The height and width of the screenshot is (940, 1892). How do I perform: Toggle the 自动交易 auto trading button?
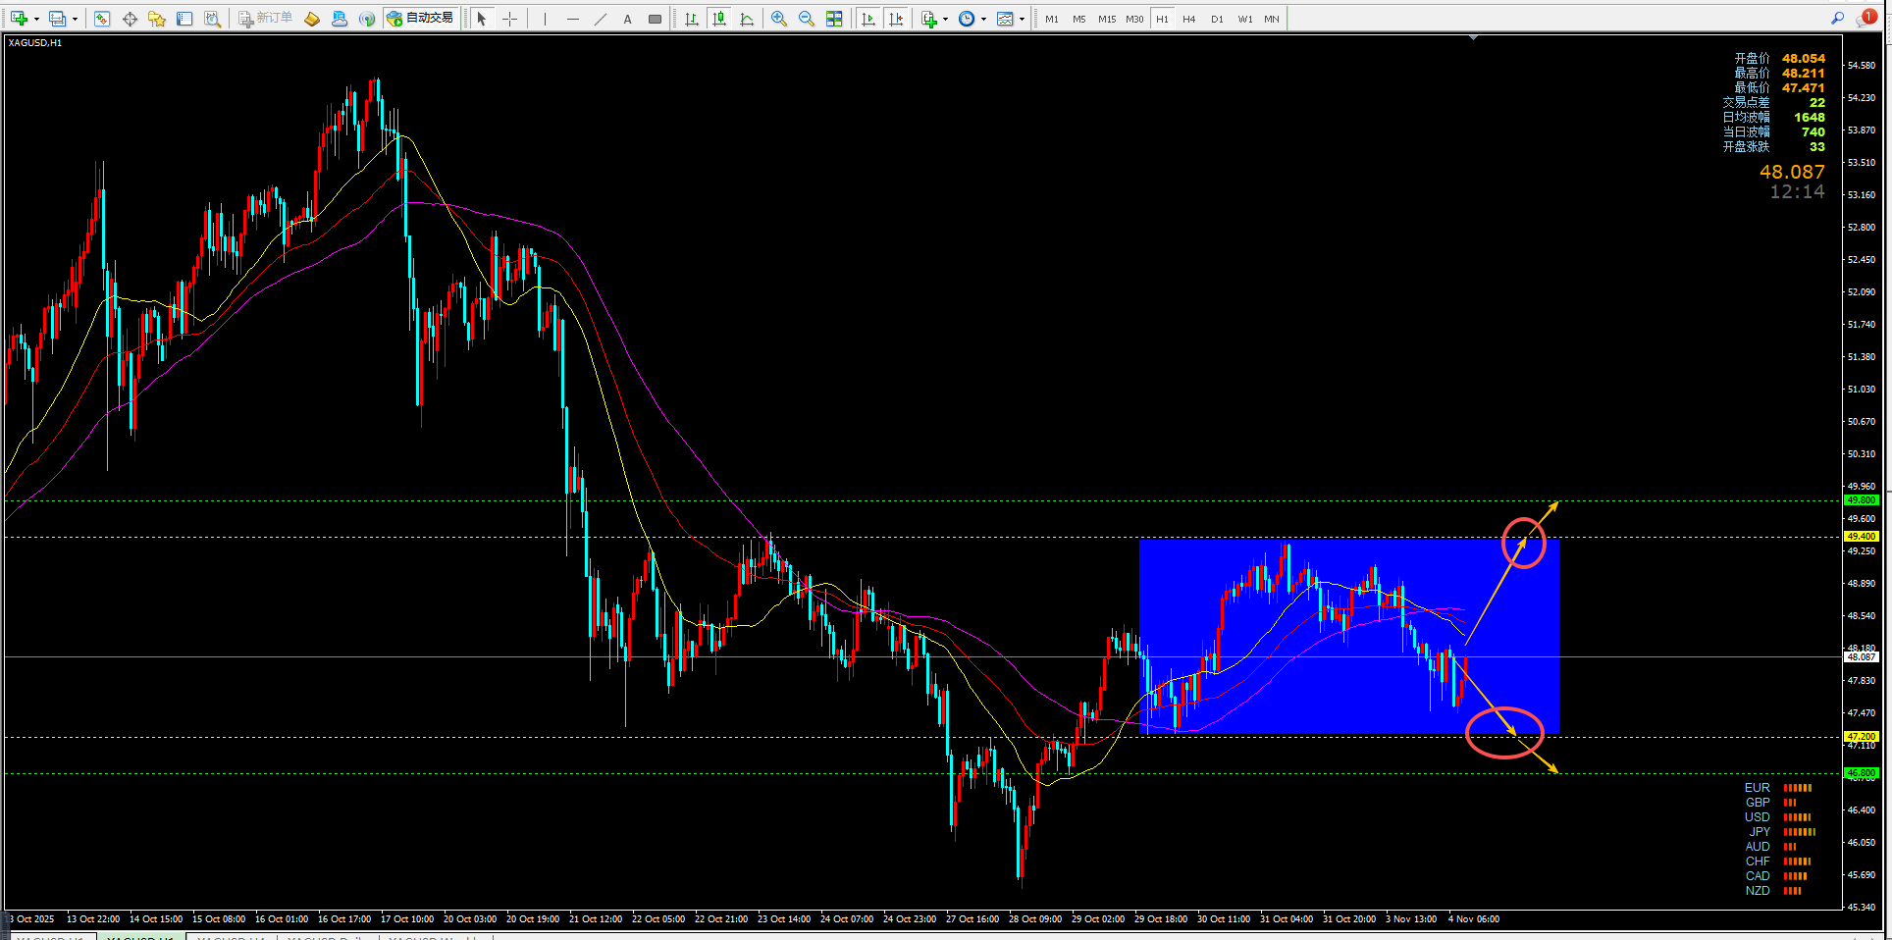(x=421, y=19)
